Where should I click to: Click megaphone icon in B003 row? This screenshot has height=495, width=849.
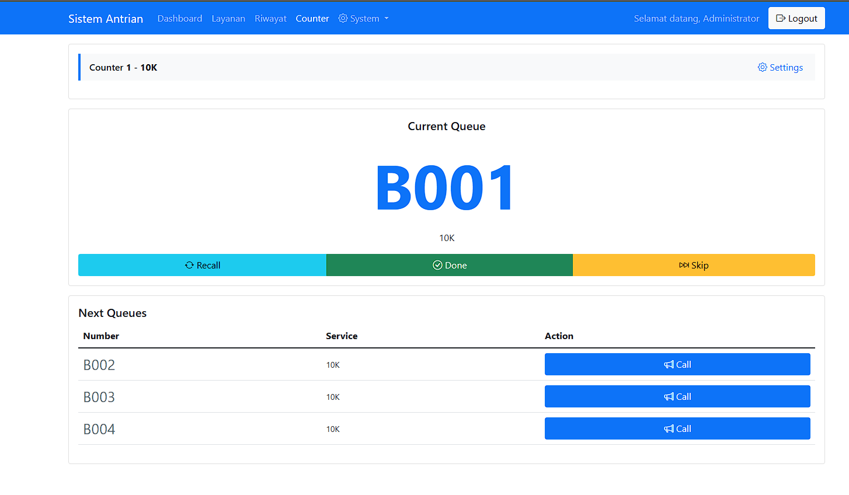click(669, 396)
